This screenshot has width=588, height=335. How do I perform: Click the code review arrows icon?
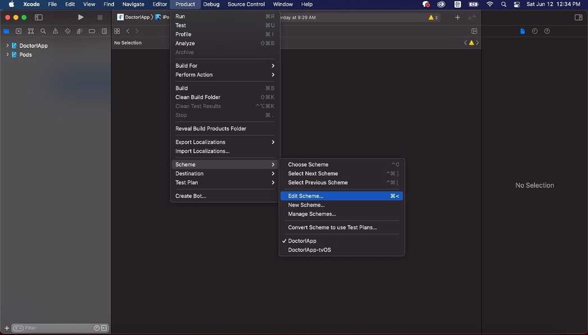[x=472, y=17]
